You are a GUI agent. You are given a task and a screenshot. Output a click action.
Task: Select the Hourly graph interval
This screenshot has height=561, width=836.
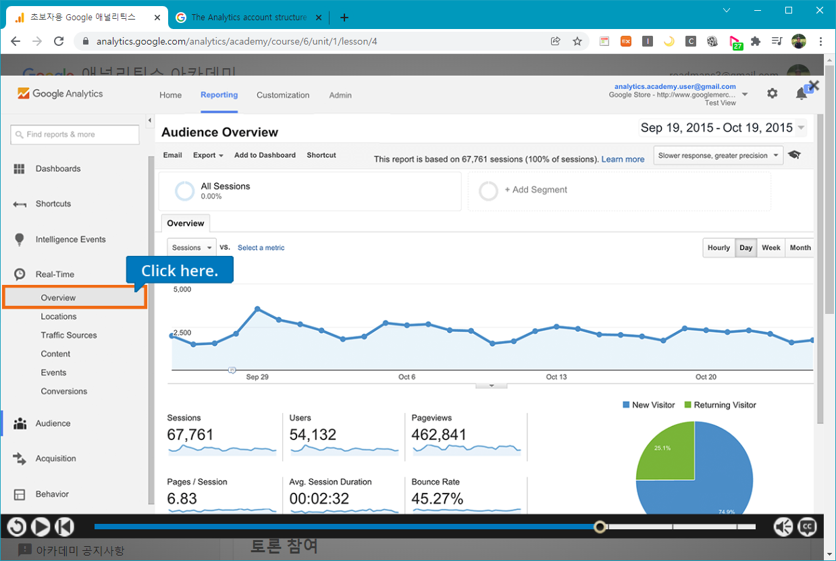coord(719,248)
